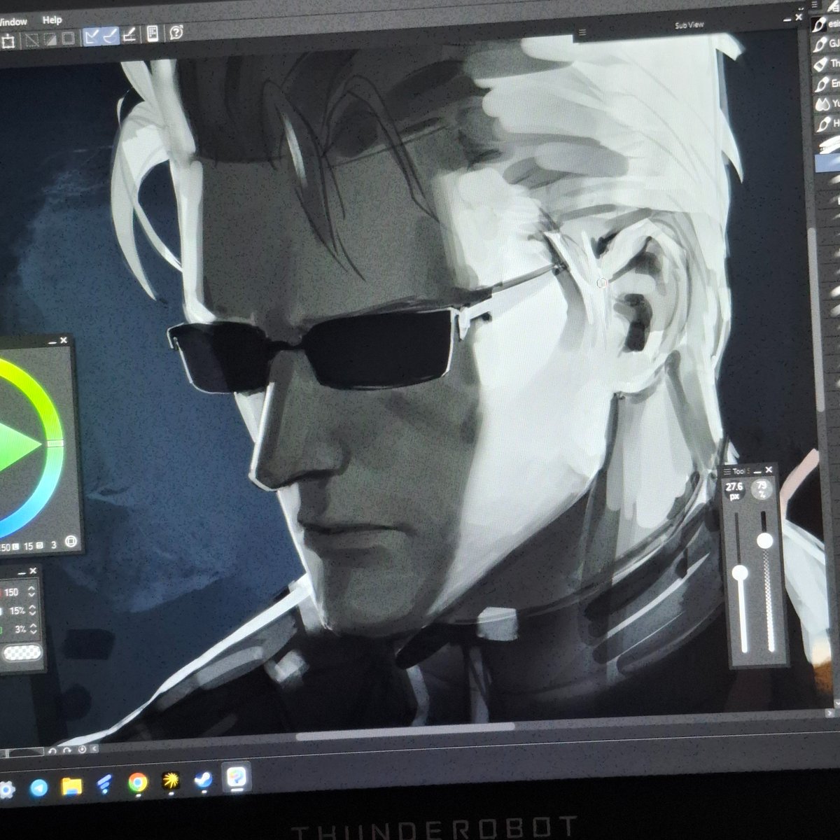The image size is (840, 840).
Task: Click the color space switch icon in color wheel
Action: (71, 540)
